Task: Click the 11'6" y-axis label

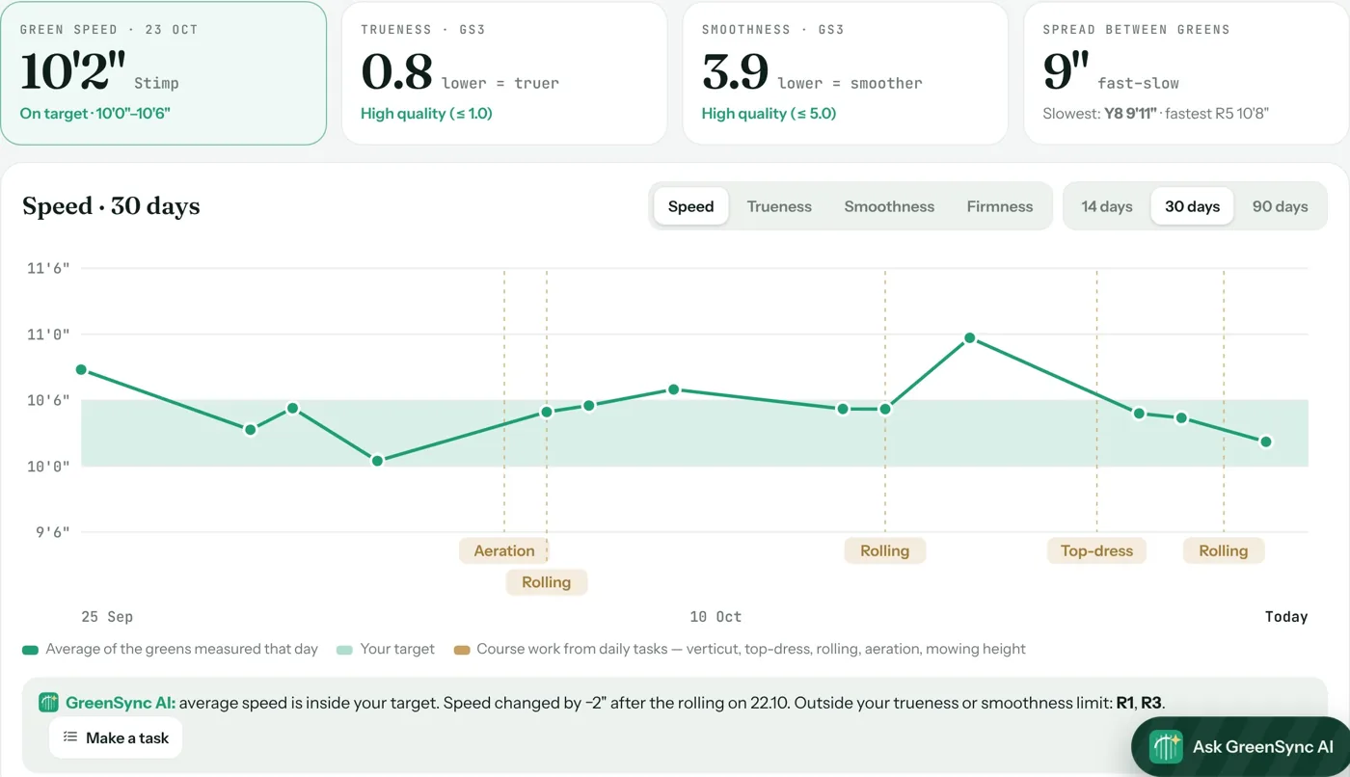Action: click(x=48, y=269)
